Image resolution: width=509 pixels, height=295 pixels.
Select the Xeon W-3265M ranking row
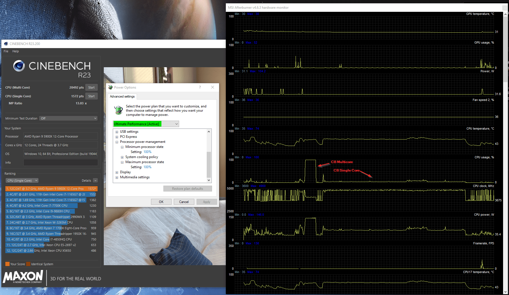(51, 222)
